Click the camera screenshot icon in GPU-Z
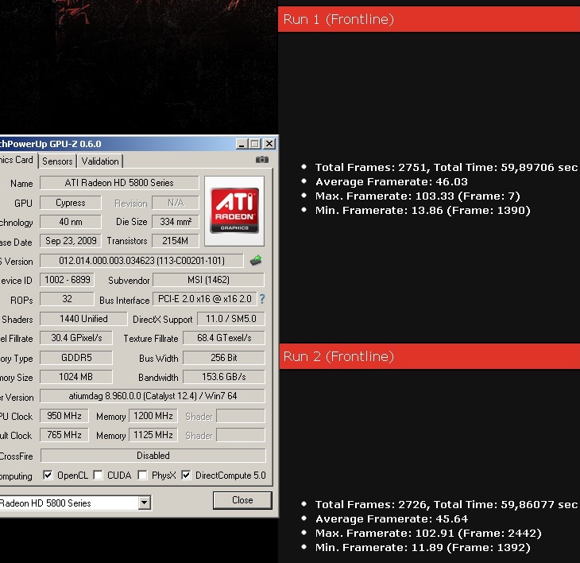 pos(262,160)
